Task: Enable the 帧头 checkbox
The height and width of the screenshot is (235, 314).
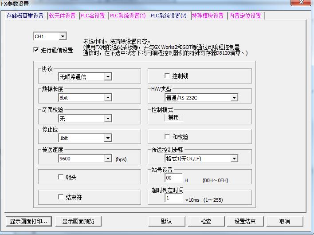Action: click(x=61, y=177)
